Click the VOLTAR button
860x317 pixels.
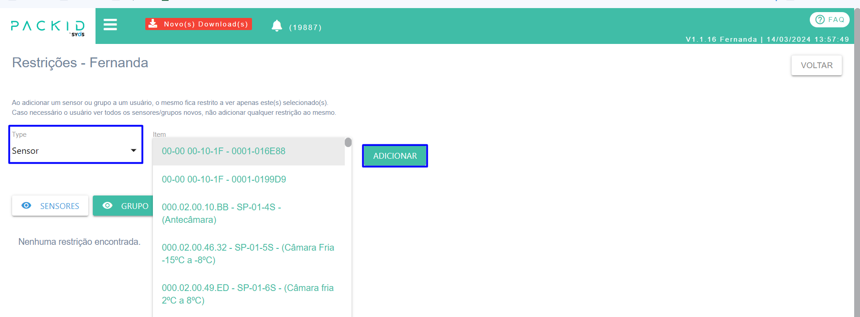click(817, 65)
